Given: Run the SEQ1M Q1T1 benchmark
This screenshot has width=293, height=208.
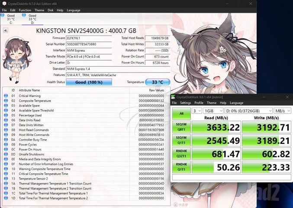Looking at the screenshot, I should tap(181, 140).
